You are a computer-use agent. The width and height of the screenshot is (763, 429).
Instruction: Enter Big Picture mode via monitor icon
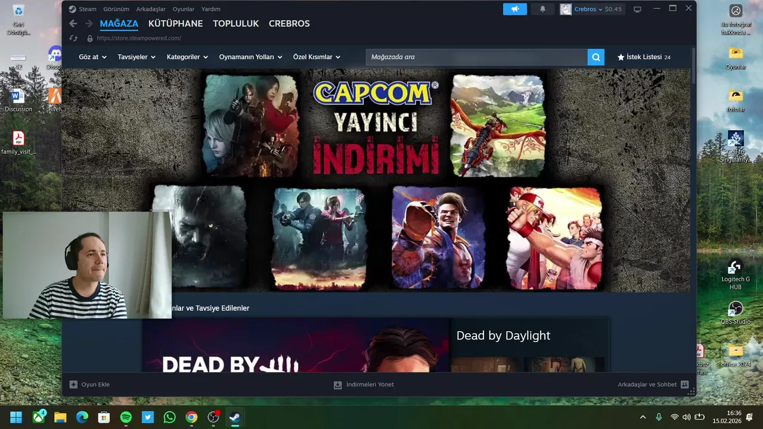click(637, 9)
